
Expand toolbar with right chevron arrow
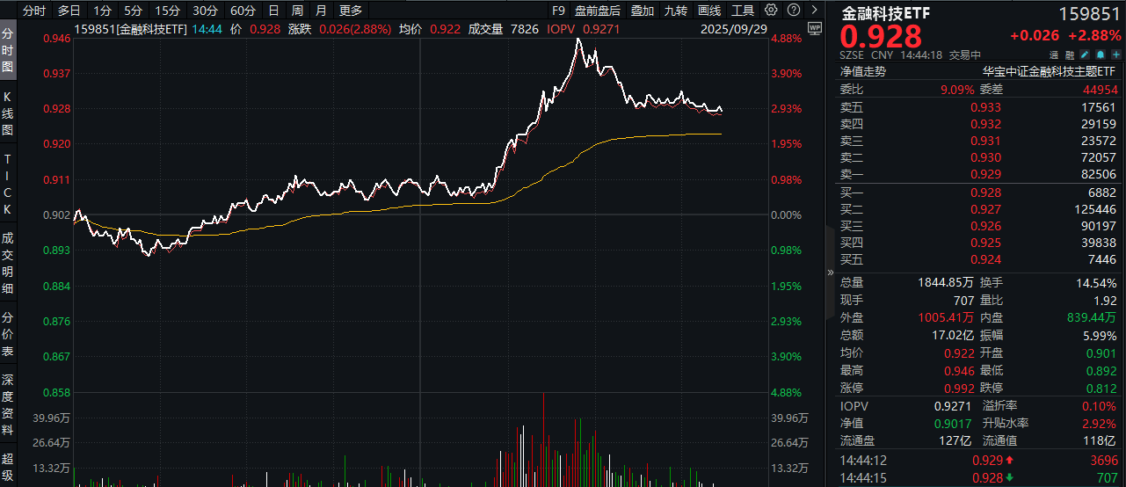(815, 10)
